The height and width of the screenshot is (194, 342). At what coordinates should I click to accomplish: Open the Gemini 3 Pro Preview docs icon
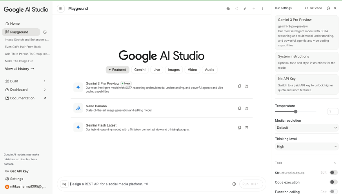pos(246,86)
